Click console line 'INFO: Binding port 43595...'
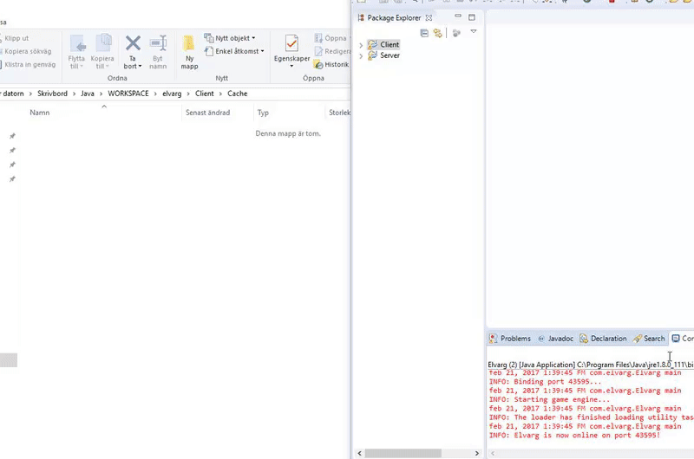 point(545,382)
